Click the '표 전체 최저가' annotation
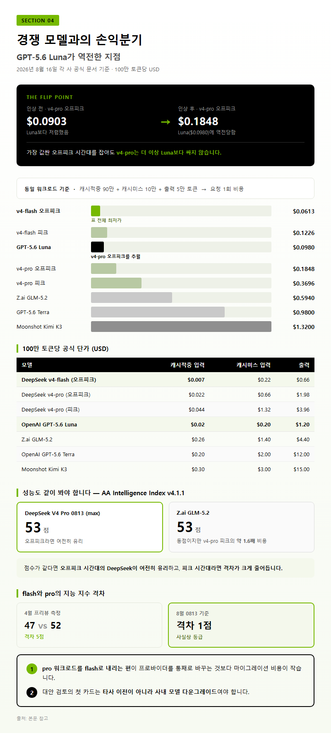The image size is (331, 743). (106, 220)
